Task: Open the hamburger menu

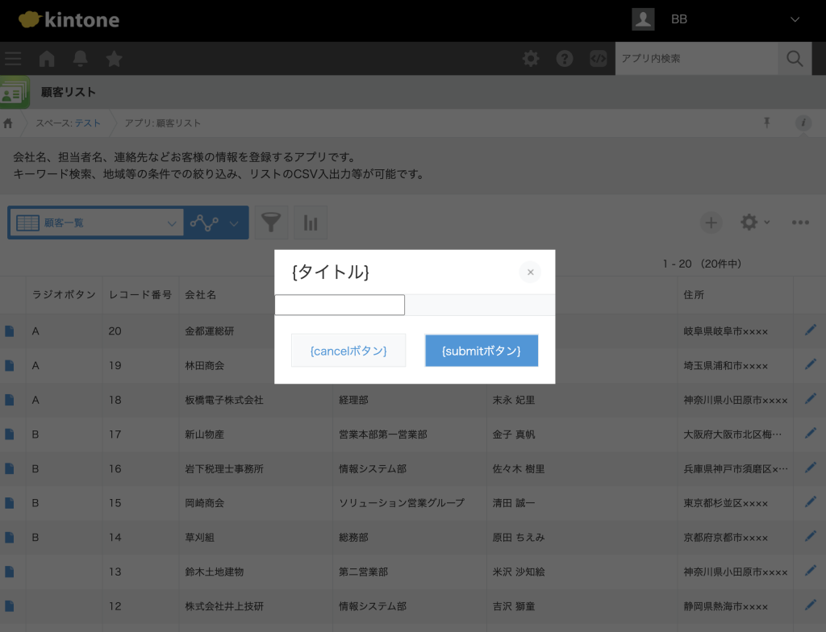Action: 13,59
